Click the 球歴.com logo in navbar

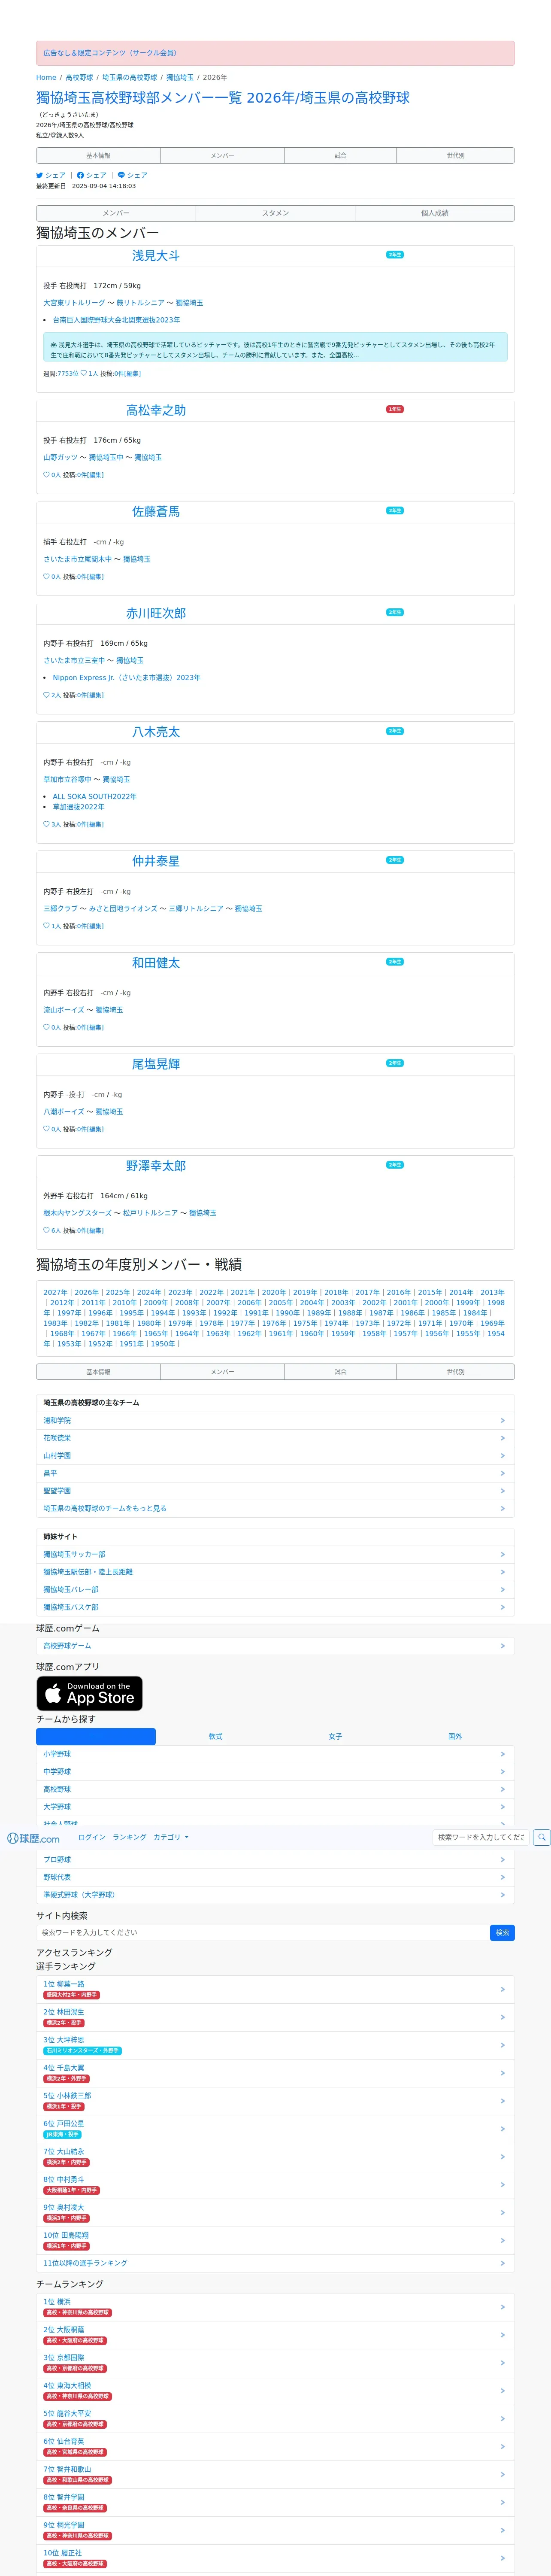tap(33, 1838)
